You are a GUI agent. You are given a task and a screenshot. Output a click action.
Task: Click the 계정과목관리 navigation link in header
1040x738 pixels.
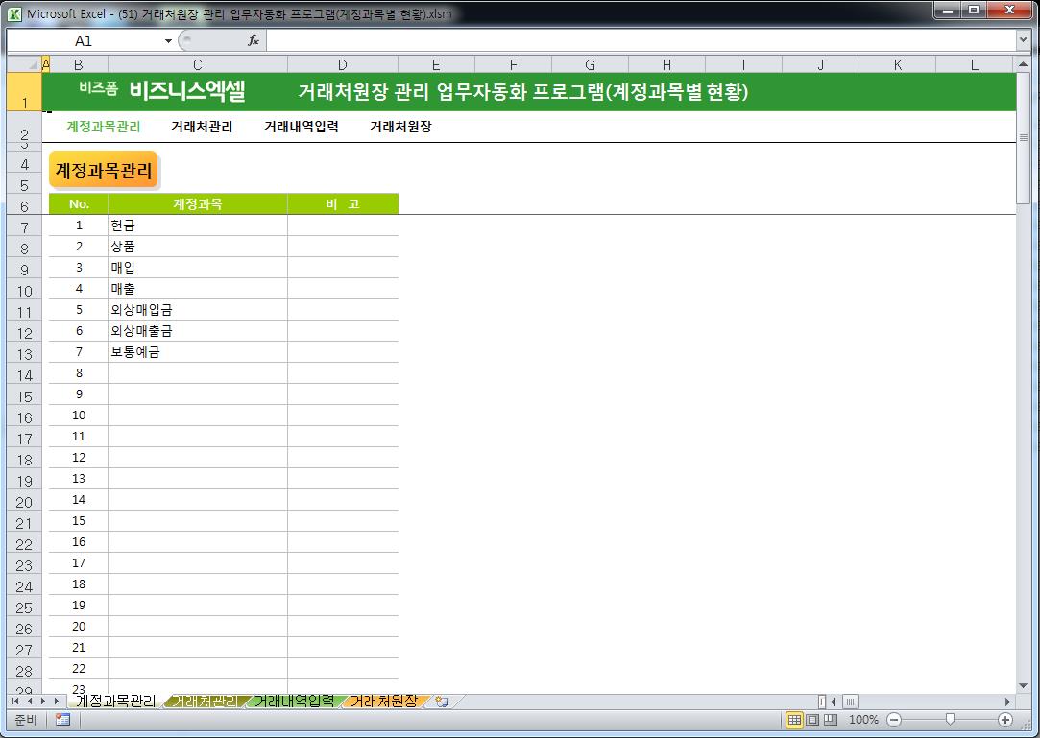104,127
